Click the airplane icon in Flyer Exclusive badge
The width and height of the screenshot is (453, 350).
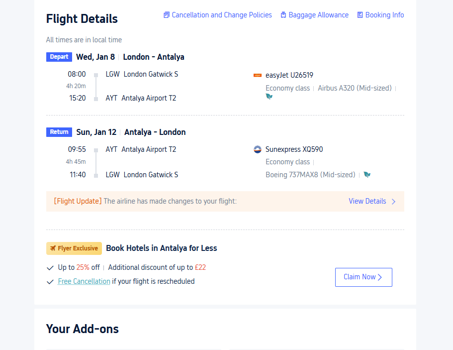[53, 248]
